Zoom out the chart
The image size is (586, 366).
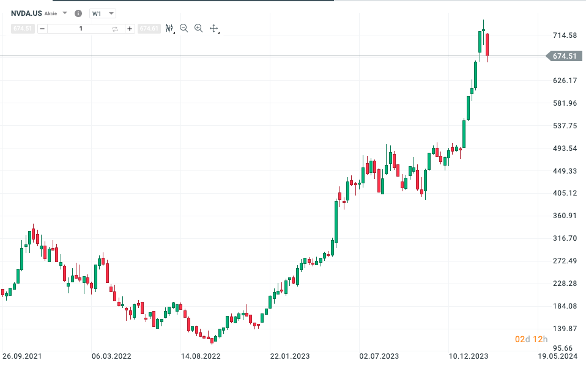point(184,28)
